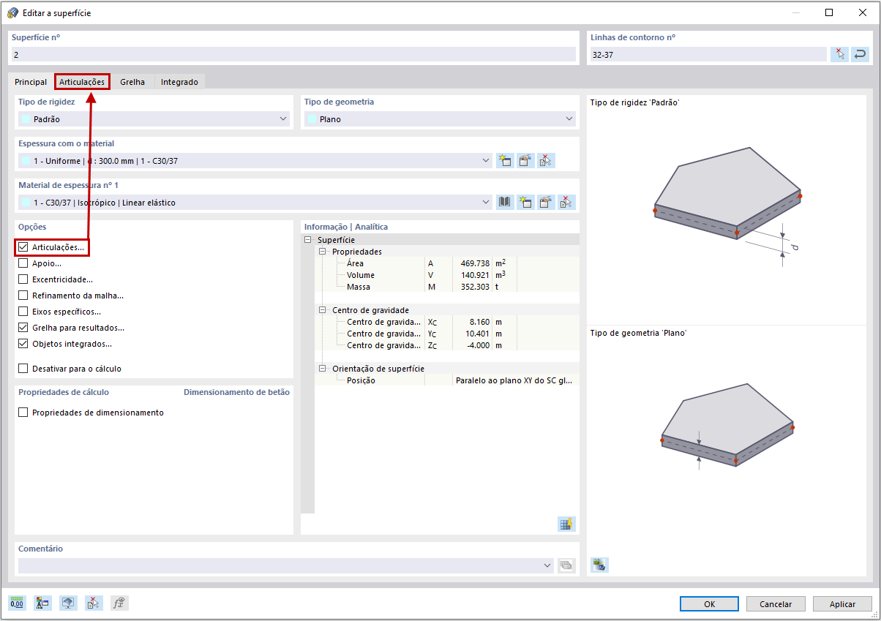The image size is (881, 621).
Task: Click the units 0.00 icon
Action: (17, 603)
